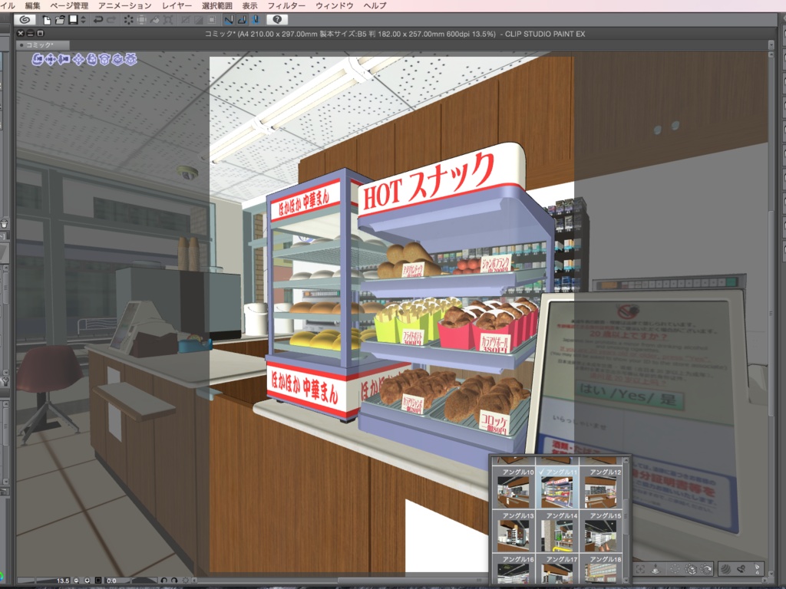The width and height of the screenshot is (786, 589).
Task: Click the CLIP STUDIO logo button in the toolbar
Action: [x=25, y=21]
